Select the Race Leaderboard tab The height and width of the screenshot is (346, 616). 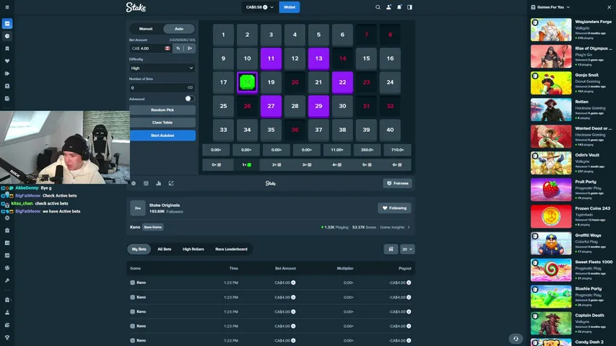click(231, 249)
